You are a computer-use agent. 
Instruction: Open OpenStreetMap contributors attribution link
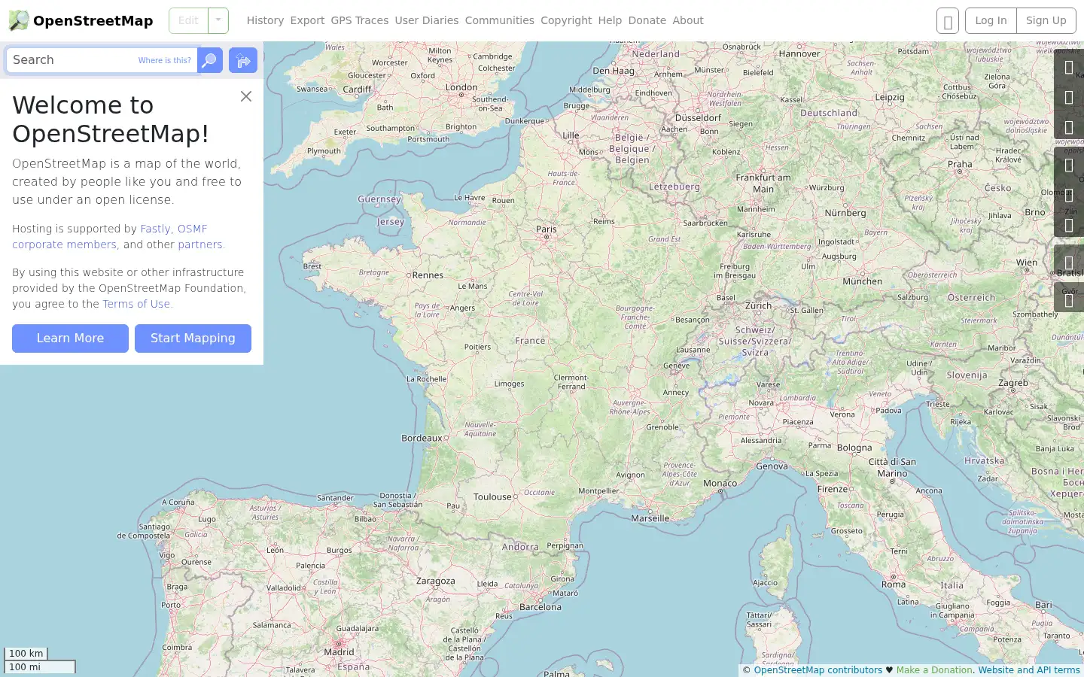[x=818, y=669]
